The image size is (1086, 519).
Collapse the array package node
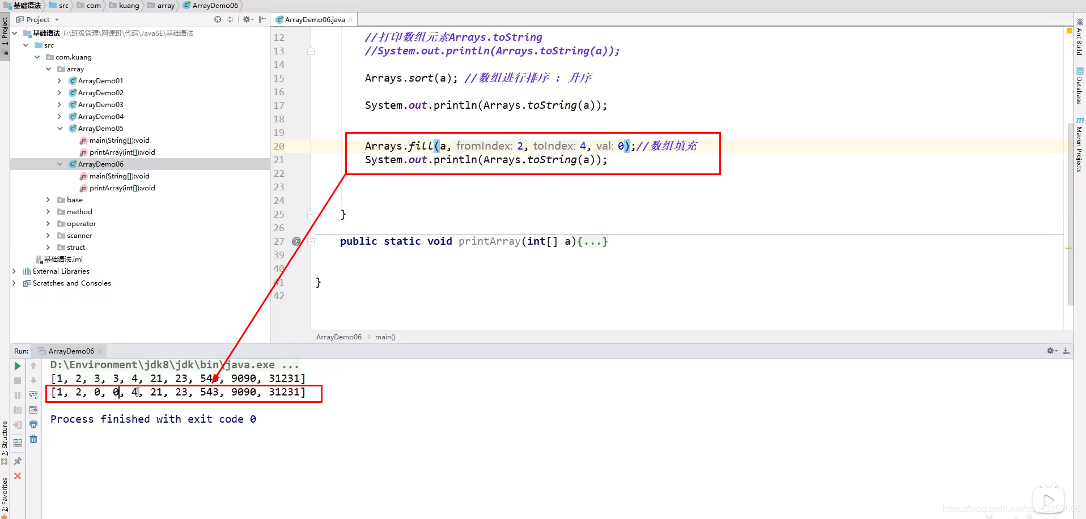pyautogui.click(x=49, y=69)
